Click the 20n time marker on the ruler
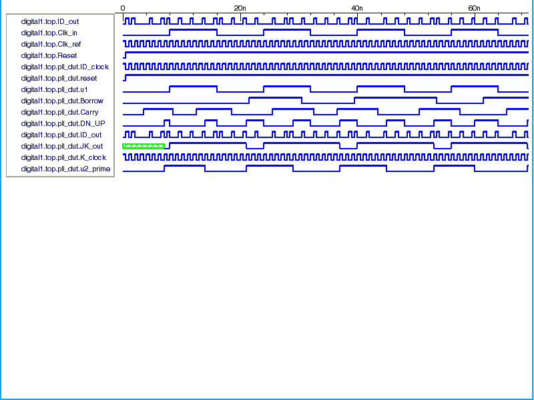 [x=240, y=8]
